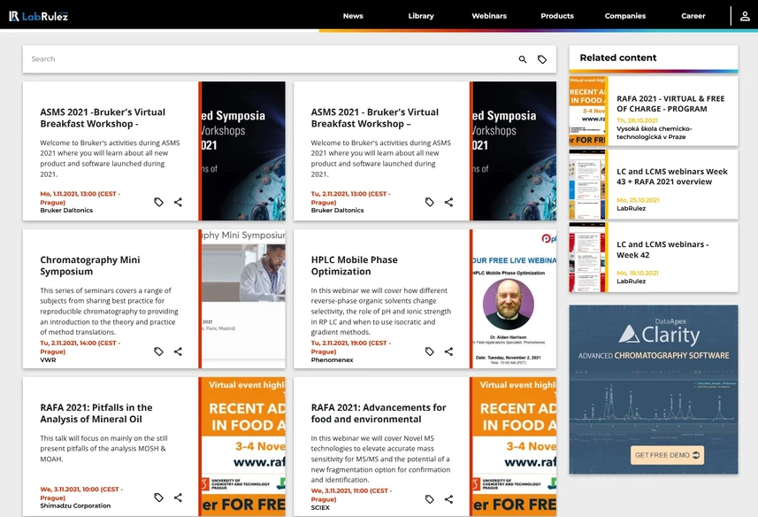Click RAFA 2021 related content thumbnail
758x517 pixels.
tap(587, 111)
